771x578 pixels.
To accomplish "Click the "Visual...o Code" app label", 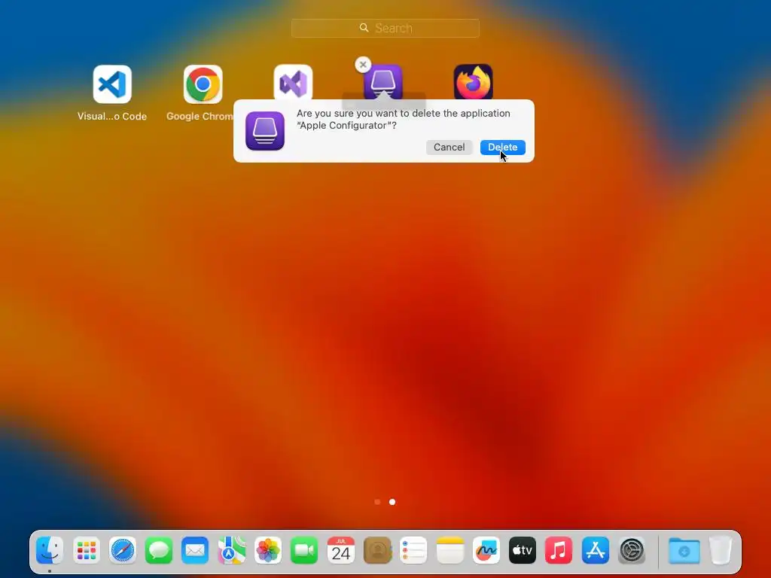I will pos(112,117).
